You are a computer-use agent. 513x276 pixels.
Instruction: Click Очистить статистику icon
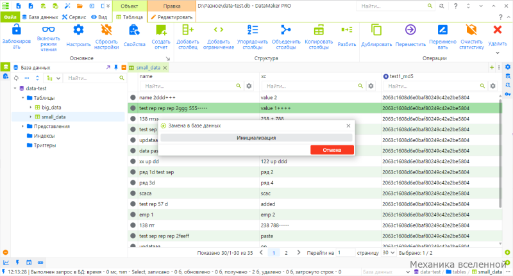tap(471, 30)
